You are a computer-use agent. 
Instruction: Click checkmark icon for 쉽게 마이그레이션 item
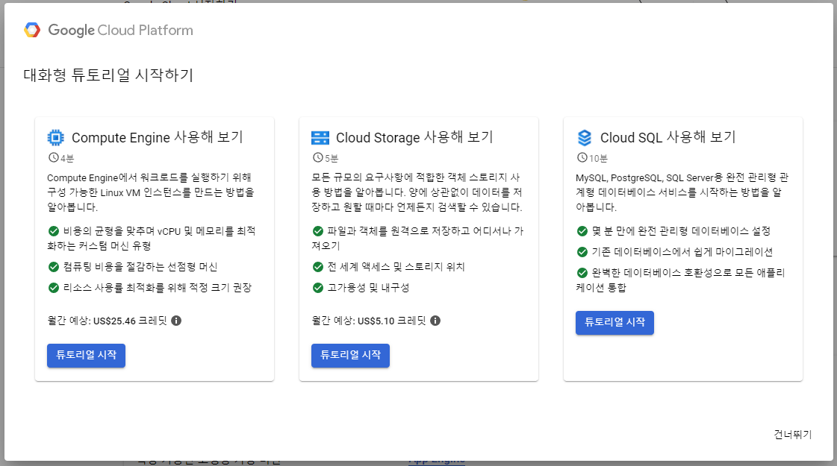(x=582, y=252)
